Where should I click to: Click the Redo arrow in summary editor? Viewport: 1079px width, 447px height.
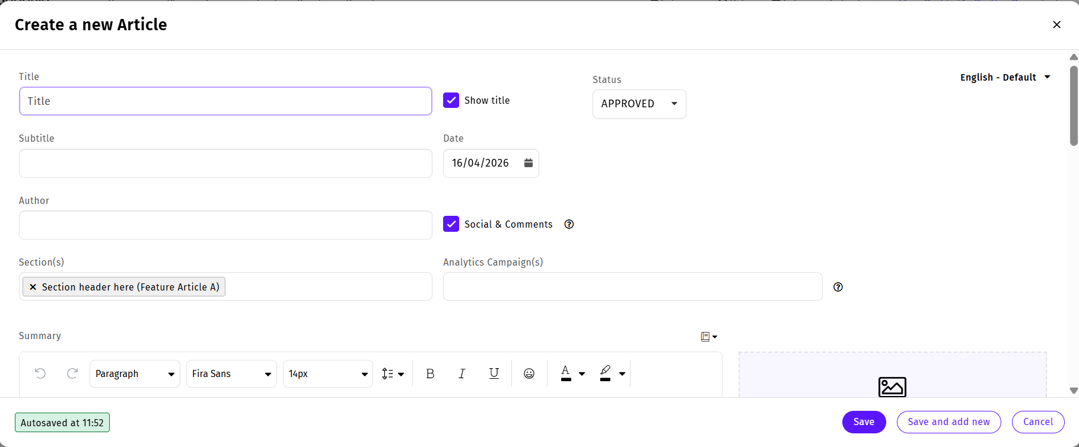pyautogui.click(x=72, y=373)
